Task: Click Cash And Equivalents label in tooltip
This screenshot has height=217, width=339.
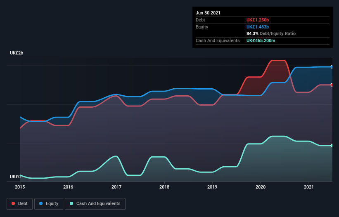Action: tap(218, 40)
